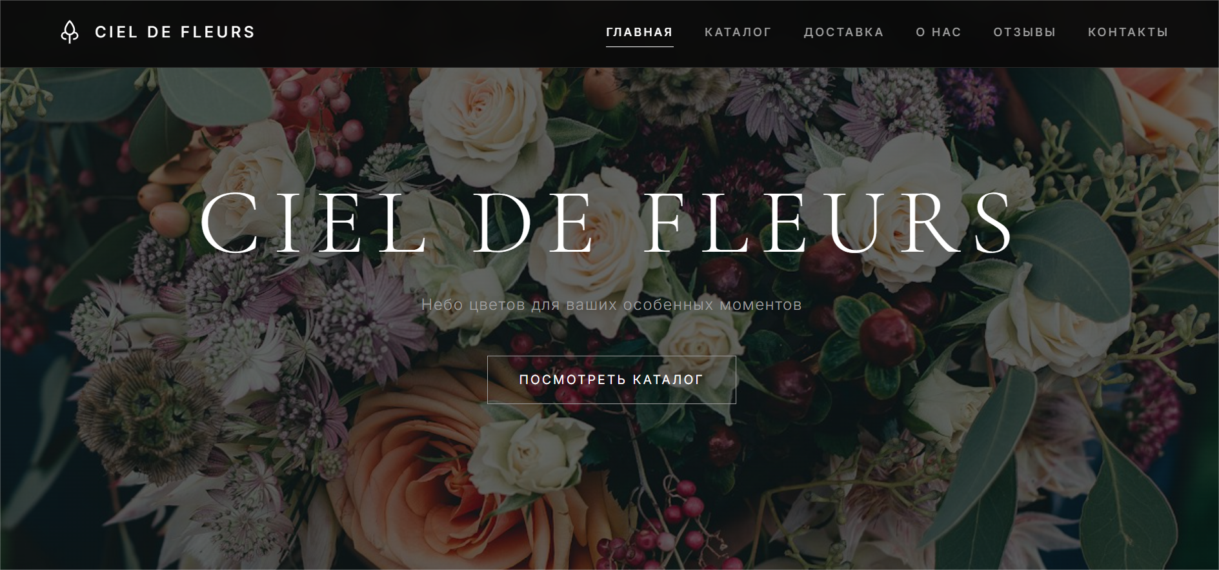Open the ОТЗЫВЫ navigation link
The width and height of the screenshot is (1219, 570).
click(1024, 32)
